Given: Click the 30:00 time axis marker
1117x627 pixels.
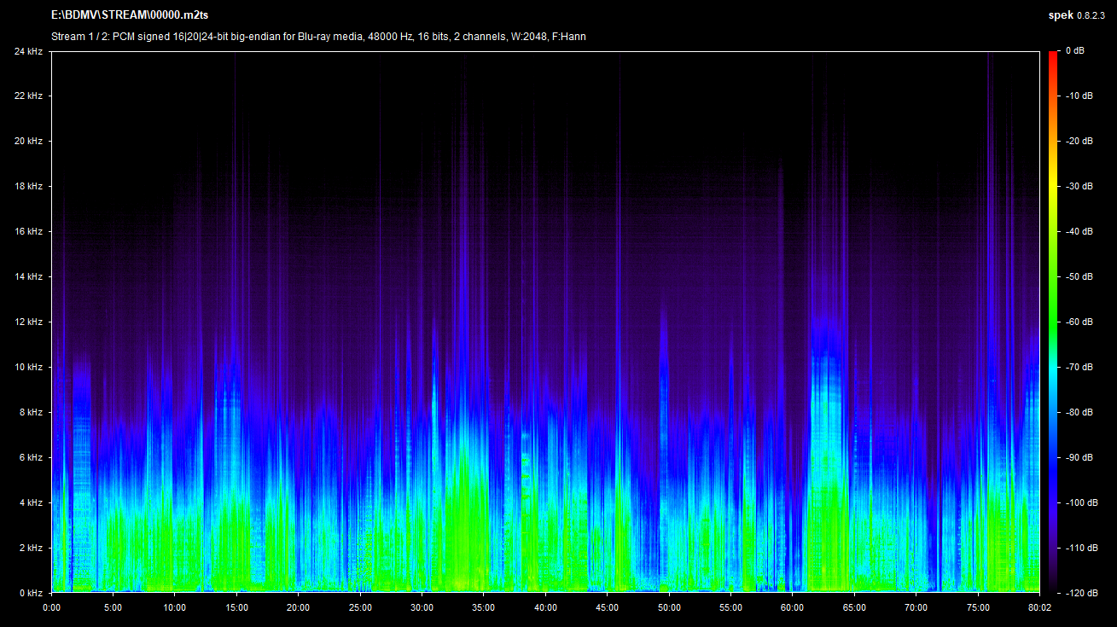Looking at the screenshot, I should point(422,607).
